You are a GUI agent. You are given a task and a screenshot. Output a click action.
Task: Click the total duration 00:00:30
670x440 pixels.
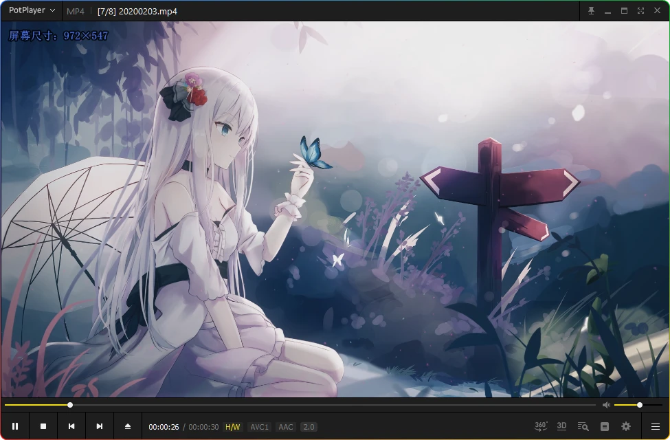[x=203, y=427]
